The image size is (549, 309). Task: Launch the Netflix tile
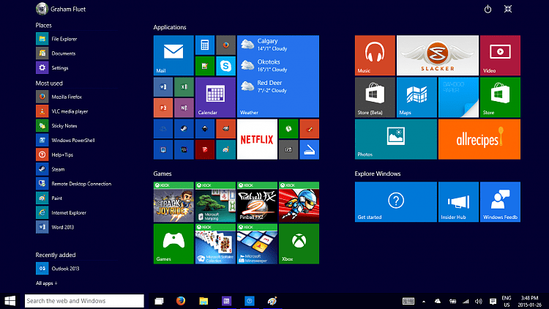(x=257, y=139)
